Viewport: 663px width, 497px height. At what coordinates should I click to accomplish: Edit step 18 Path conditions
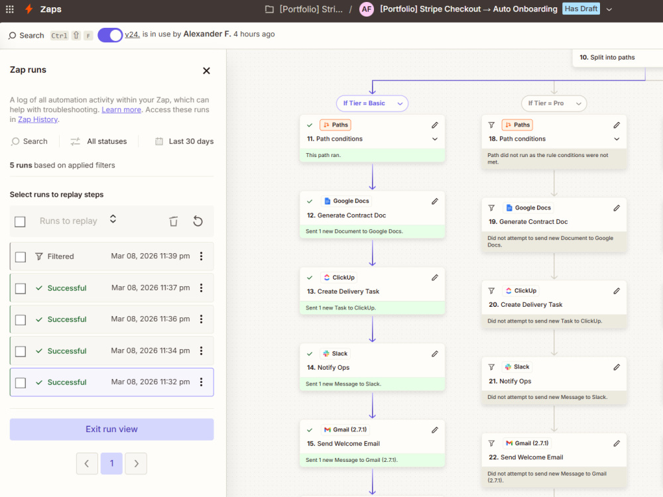[x=617, y=125]
